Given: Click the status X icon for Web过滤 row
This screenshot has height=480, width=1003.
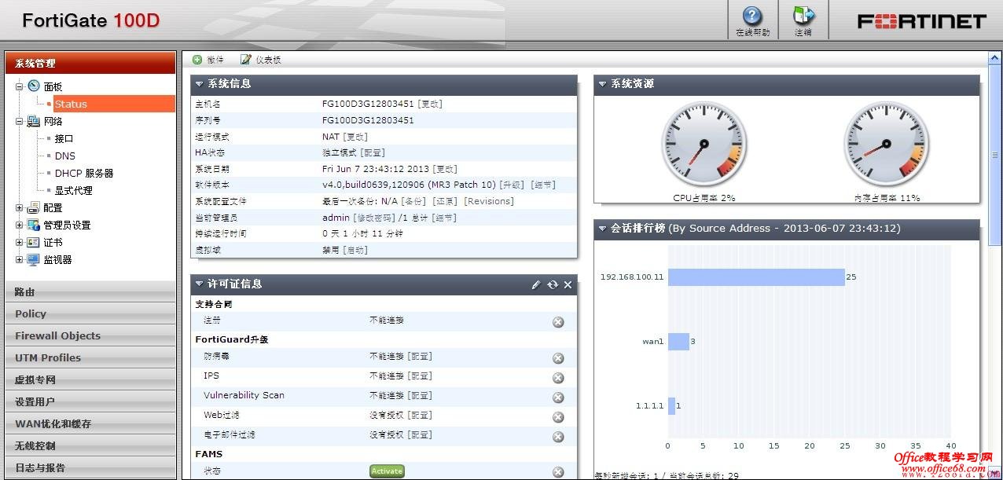Looking at the screenshot, I should point(558,417).
